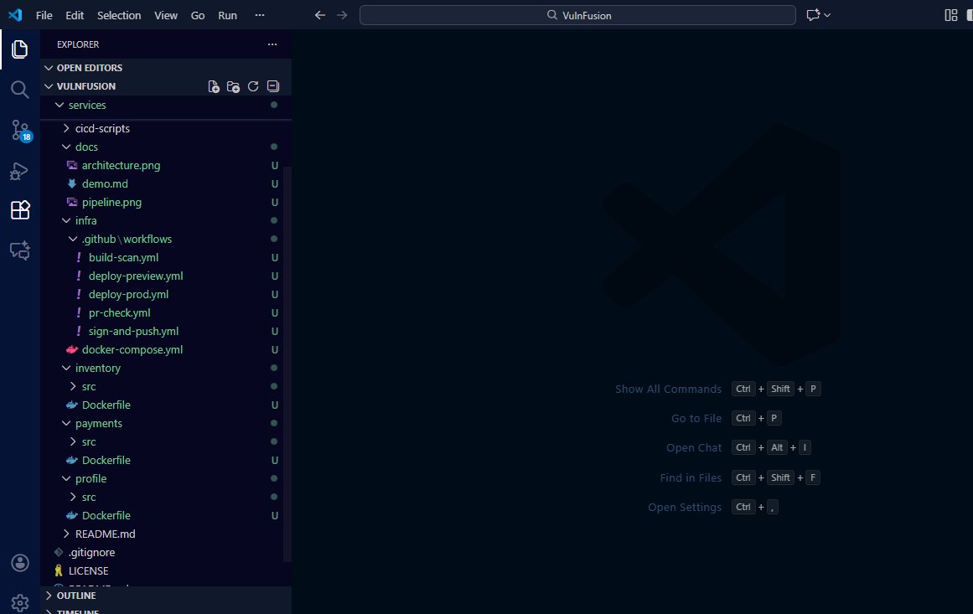Open sign-and-push.yml workflow file
The image size is (973, 614).
(x=166, y=331)
